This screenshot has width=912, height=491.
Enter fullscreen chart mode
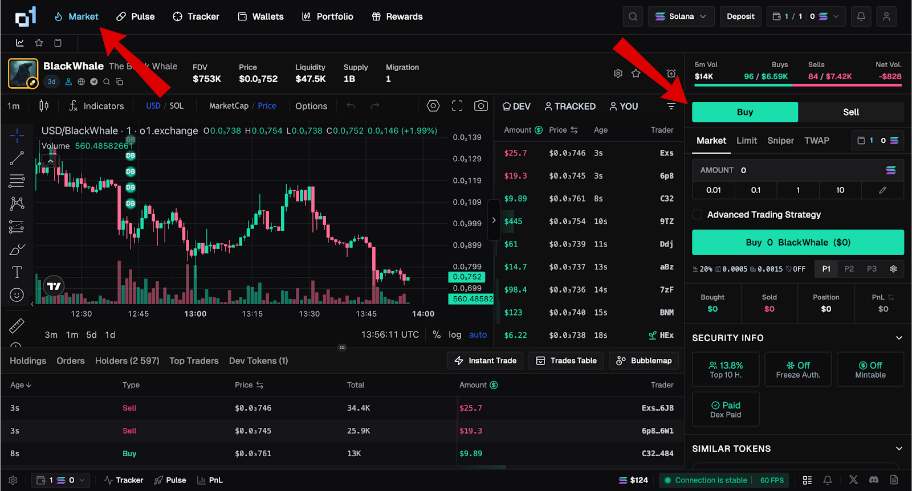coord(457,106)
